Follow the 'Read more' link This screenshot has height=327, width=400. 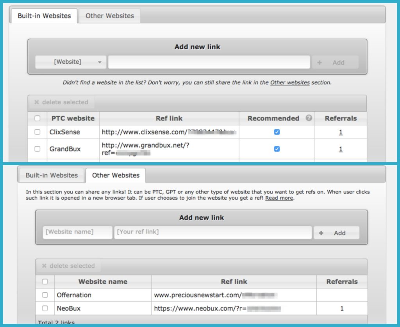[x=279, y=198]
